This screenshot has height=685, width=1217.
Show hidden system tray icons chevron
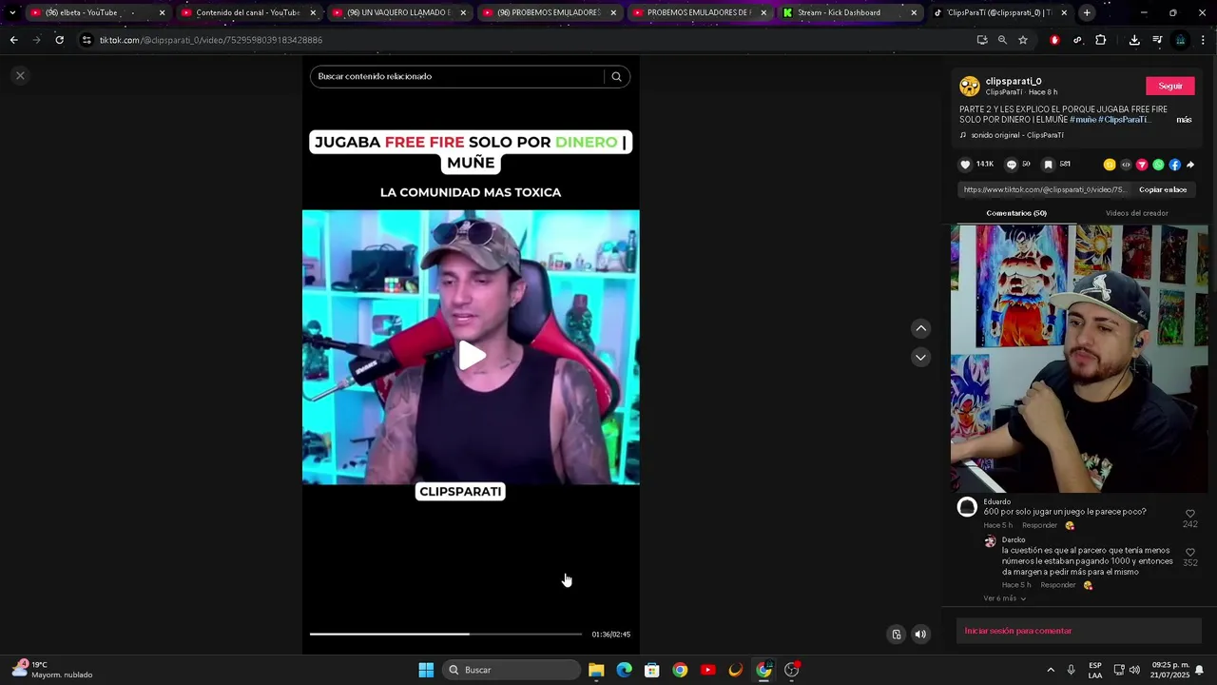[1050, 670]
